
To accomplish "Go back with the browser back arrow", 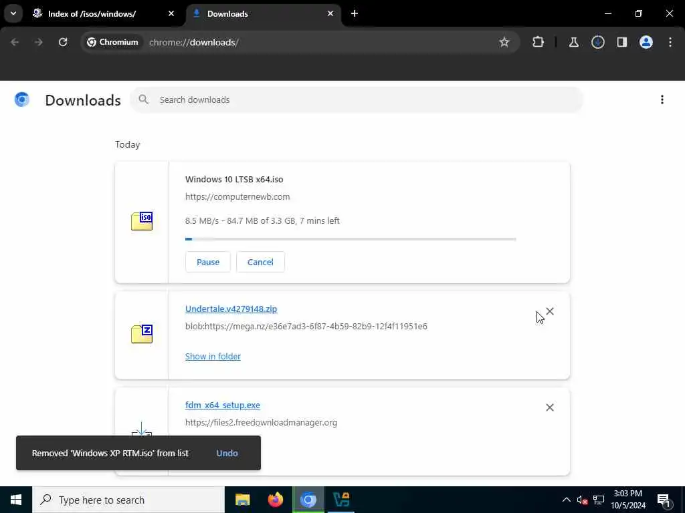I will pos(15,42).
